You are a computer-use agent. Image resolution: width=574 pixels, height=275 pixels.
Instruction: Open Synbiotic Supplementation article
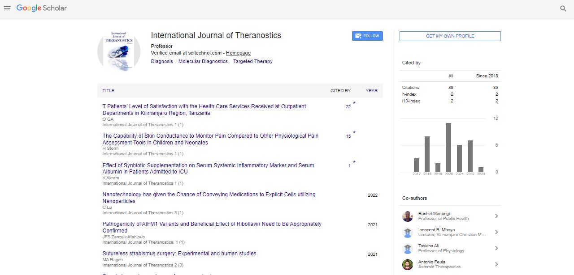click(209, 168)
